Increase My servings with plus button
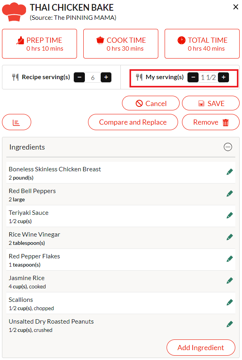This screenshot has height=360, width=242. (x=223, y=78)
